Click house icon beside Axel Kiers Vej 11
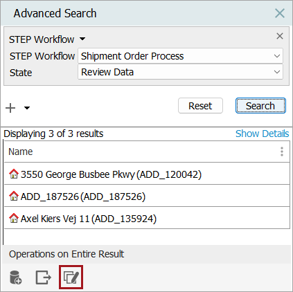 (14, 218)
